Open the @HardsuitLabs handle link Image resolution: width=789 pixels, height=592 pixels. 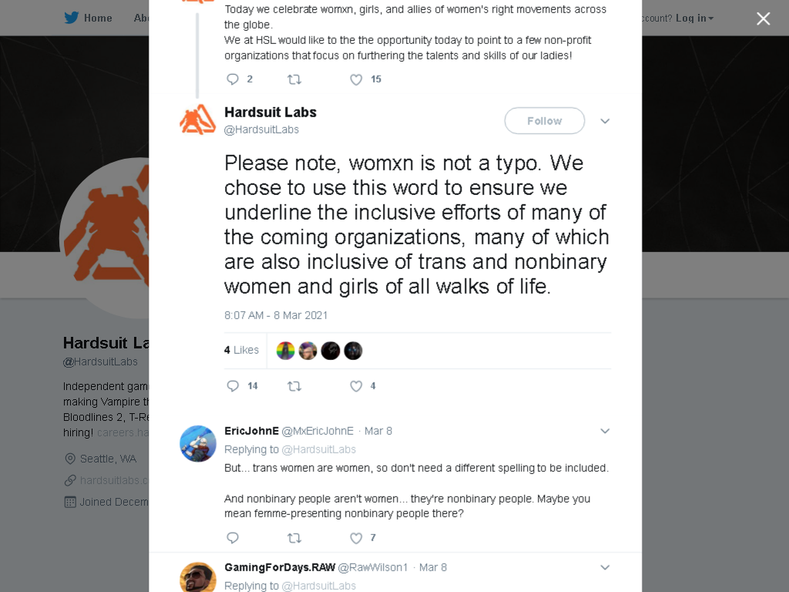[x=261, y=129]
